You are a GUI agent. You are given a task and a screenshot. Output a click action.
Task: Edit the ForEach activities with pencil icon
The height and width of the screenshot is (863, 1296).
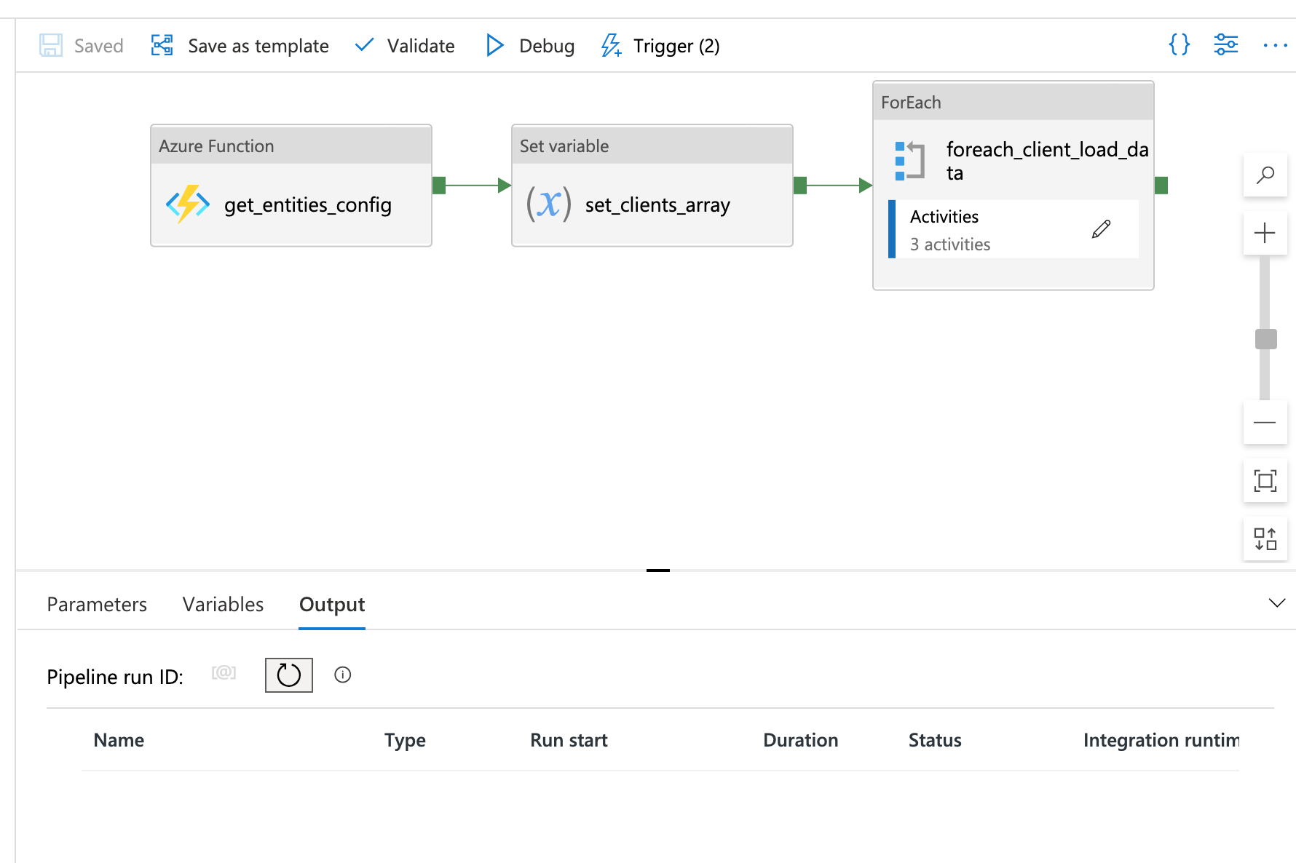(x=1101, y=230)
